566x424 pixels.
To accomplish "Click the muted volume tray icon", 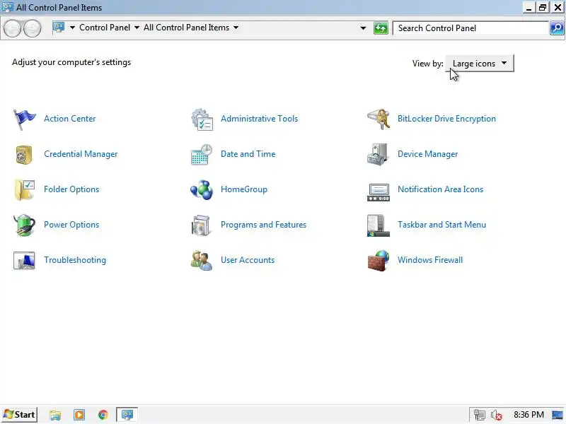I will pyautogui.click(x=497, y=415).
